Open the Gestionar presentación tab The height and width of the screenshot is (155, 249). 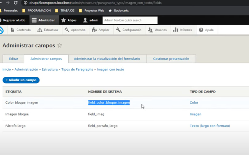(x=171, y=59)
